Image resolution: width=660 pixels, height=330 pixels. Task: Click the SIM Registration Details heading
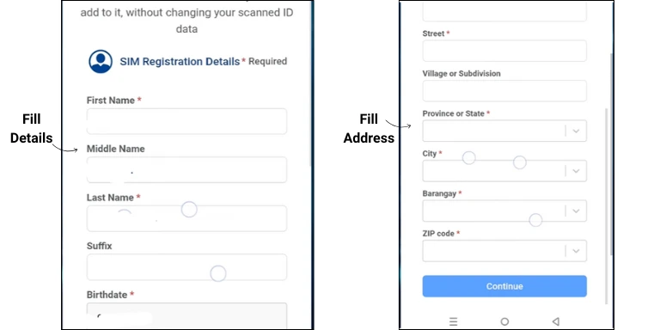pos(180,62)
